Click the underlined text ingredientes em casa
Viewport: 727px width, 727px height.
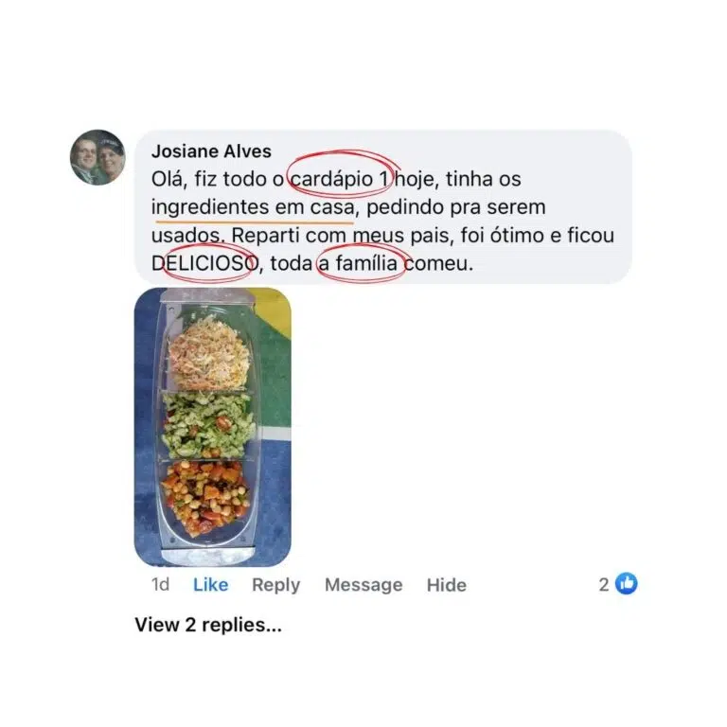click(x=253, y=207)
